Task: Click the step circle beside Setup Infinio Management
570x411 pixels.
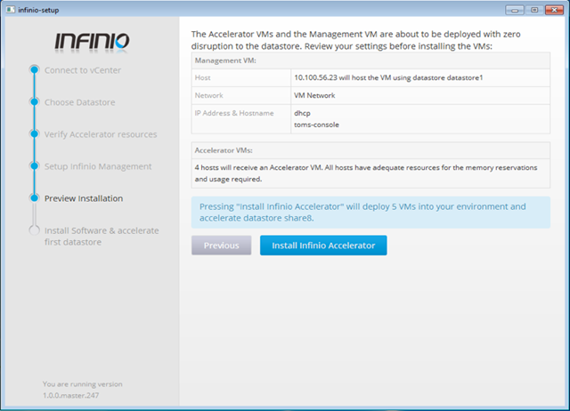Action: coord(34,166)
